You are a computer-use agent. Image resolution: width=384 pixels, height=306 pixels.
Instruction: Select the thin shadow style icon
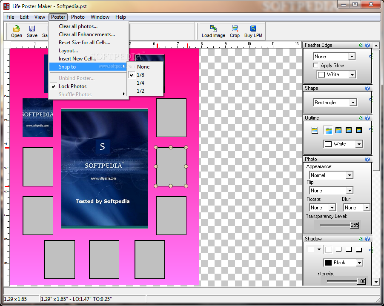[339, 250]
